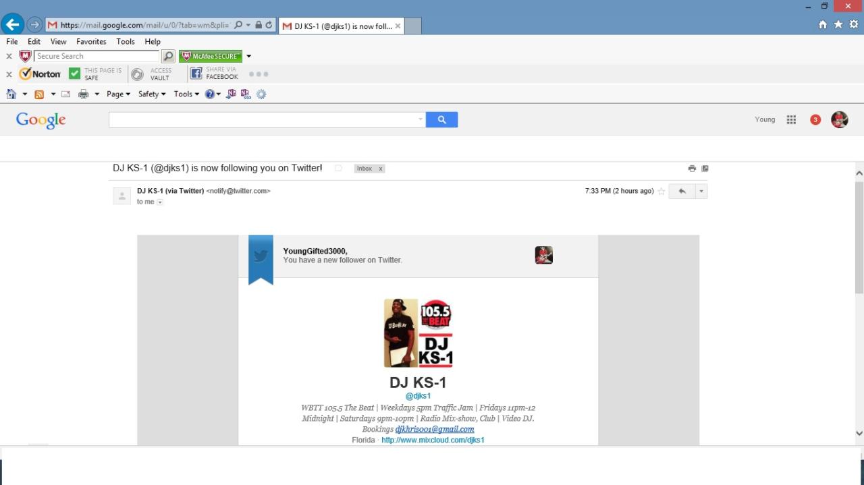The width and height of the screenshot is (864, 485).
Task: Click the blue Help question mark icon
Action: click(210, 94)
